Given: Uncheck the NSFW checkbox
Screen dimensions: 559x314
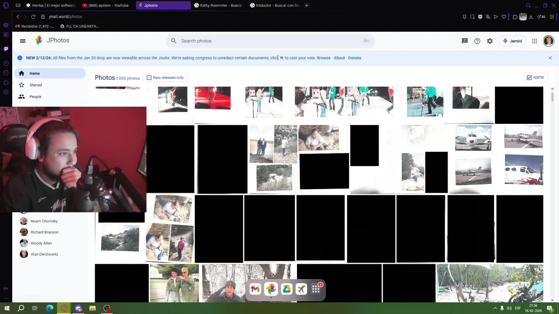Looking at the screenshot, I should click(x=529, y=78).
